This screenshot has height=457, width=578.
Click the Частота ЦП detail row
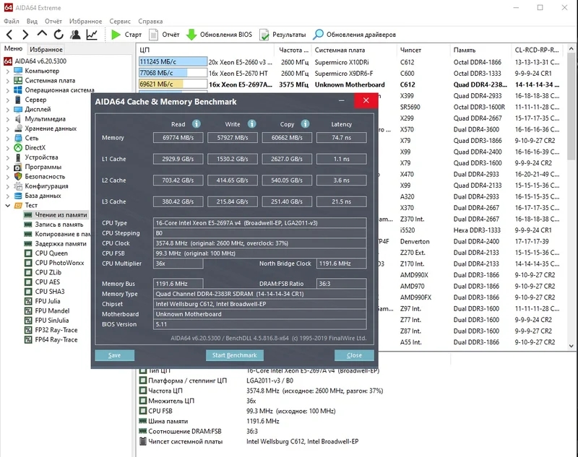pyautogui.click(x=262, y=391)
